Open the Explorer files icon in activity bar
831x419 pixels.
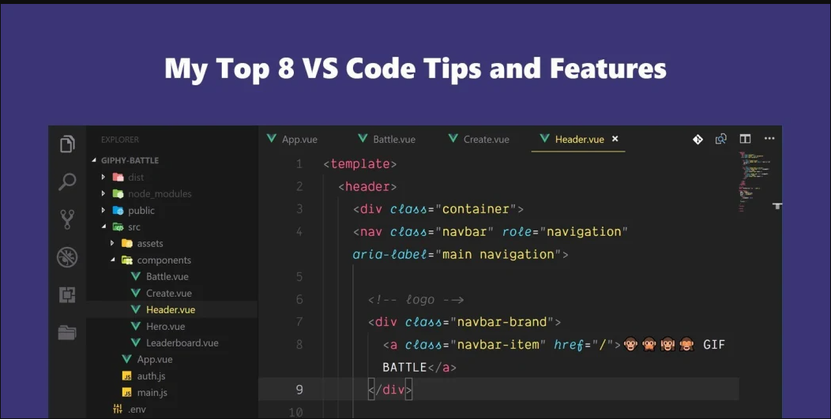click(x=67, y=144)
